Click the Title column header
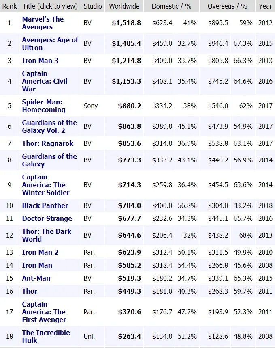275x348 pixels. (x=50, y=6)
